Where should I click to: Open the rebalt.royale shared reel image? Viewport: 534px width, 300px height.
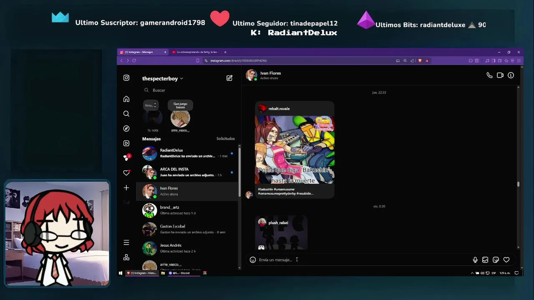coord(295,150)
